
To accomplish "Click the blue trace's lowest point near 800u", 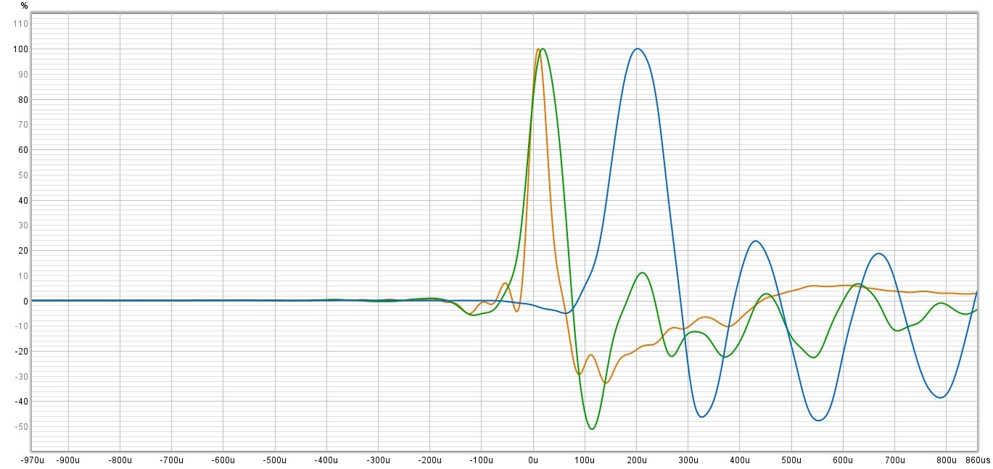I will pyautogui.click(x=940, y=398).
